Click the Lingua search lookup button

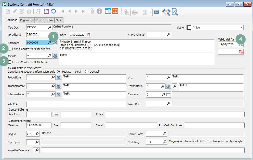(x=37, y=134)
